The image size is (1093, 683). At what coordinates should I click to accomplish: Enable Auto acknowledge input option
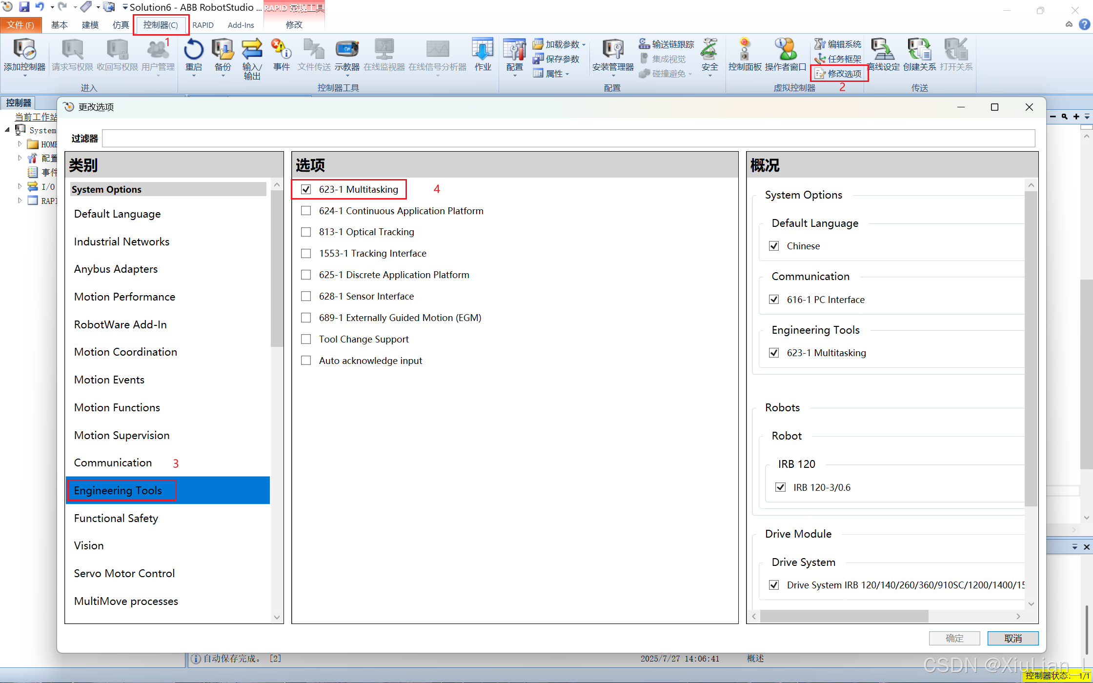[306, 361]
